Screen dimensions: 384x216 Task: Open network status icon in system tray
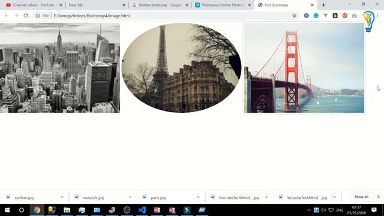coord(331,210)
